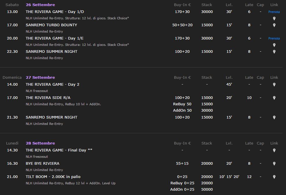Click map pin for Saturday 22.30 Summer Night
This screenshot has height=195, width=286.
(274, 52)
